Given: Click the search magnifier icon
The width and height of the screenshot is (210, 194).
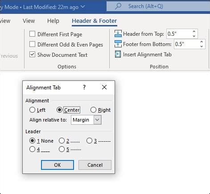Looking at the screenshot, I should coord(118,6).
